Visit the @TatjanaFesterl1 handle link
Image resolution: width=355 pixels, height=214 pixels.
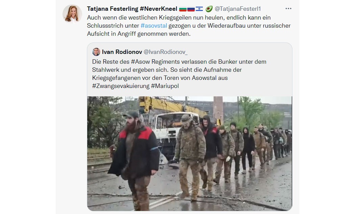[x=238, y=9]
